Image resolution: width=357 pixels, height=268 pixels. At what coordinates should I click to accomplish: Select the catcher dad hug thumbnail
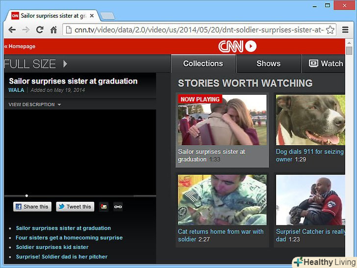(310, 200)
